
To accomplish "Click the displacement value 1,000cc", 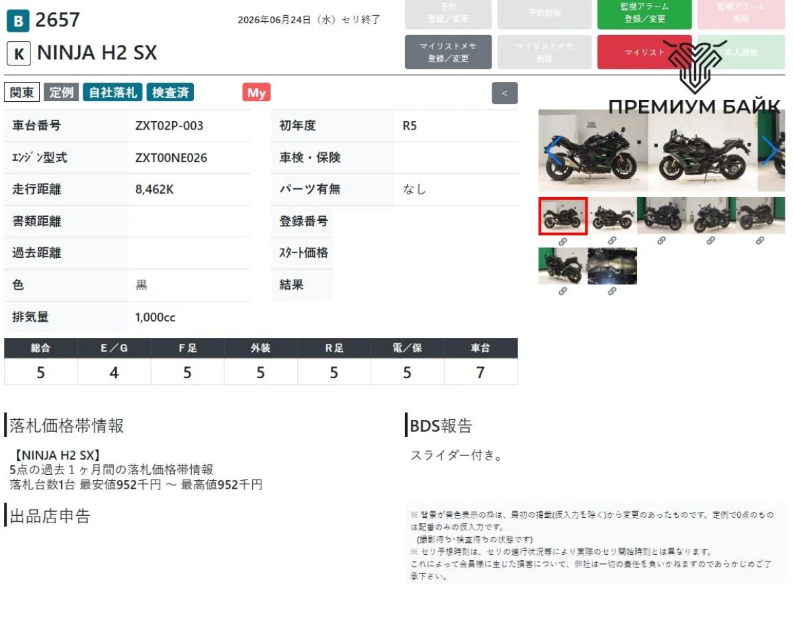I will [155, 317].
